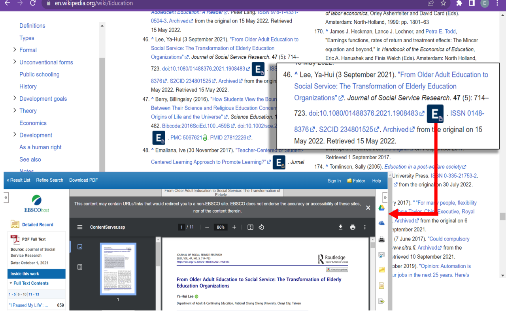
Task: Expand the right tools panel
Action: [x=385, y=197]
